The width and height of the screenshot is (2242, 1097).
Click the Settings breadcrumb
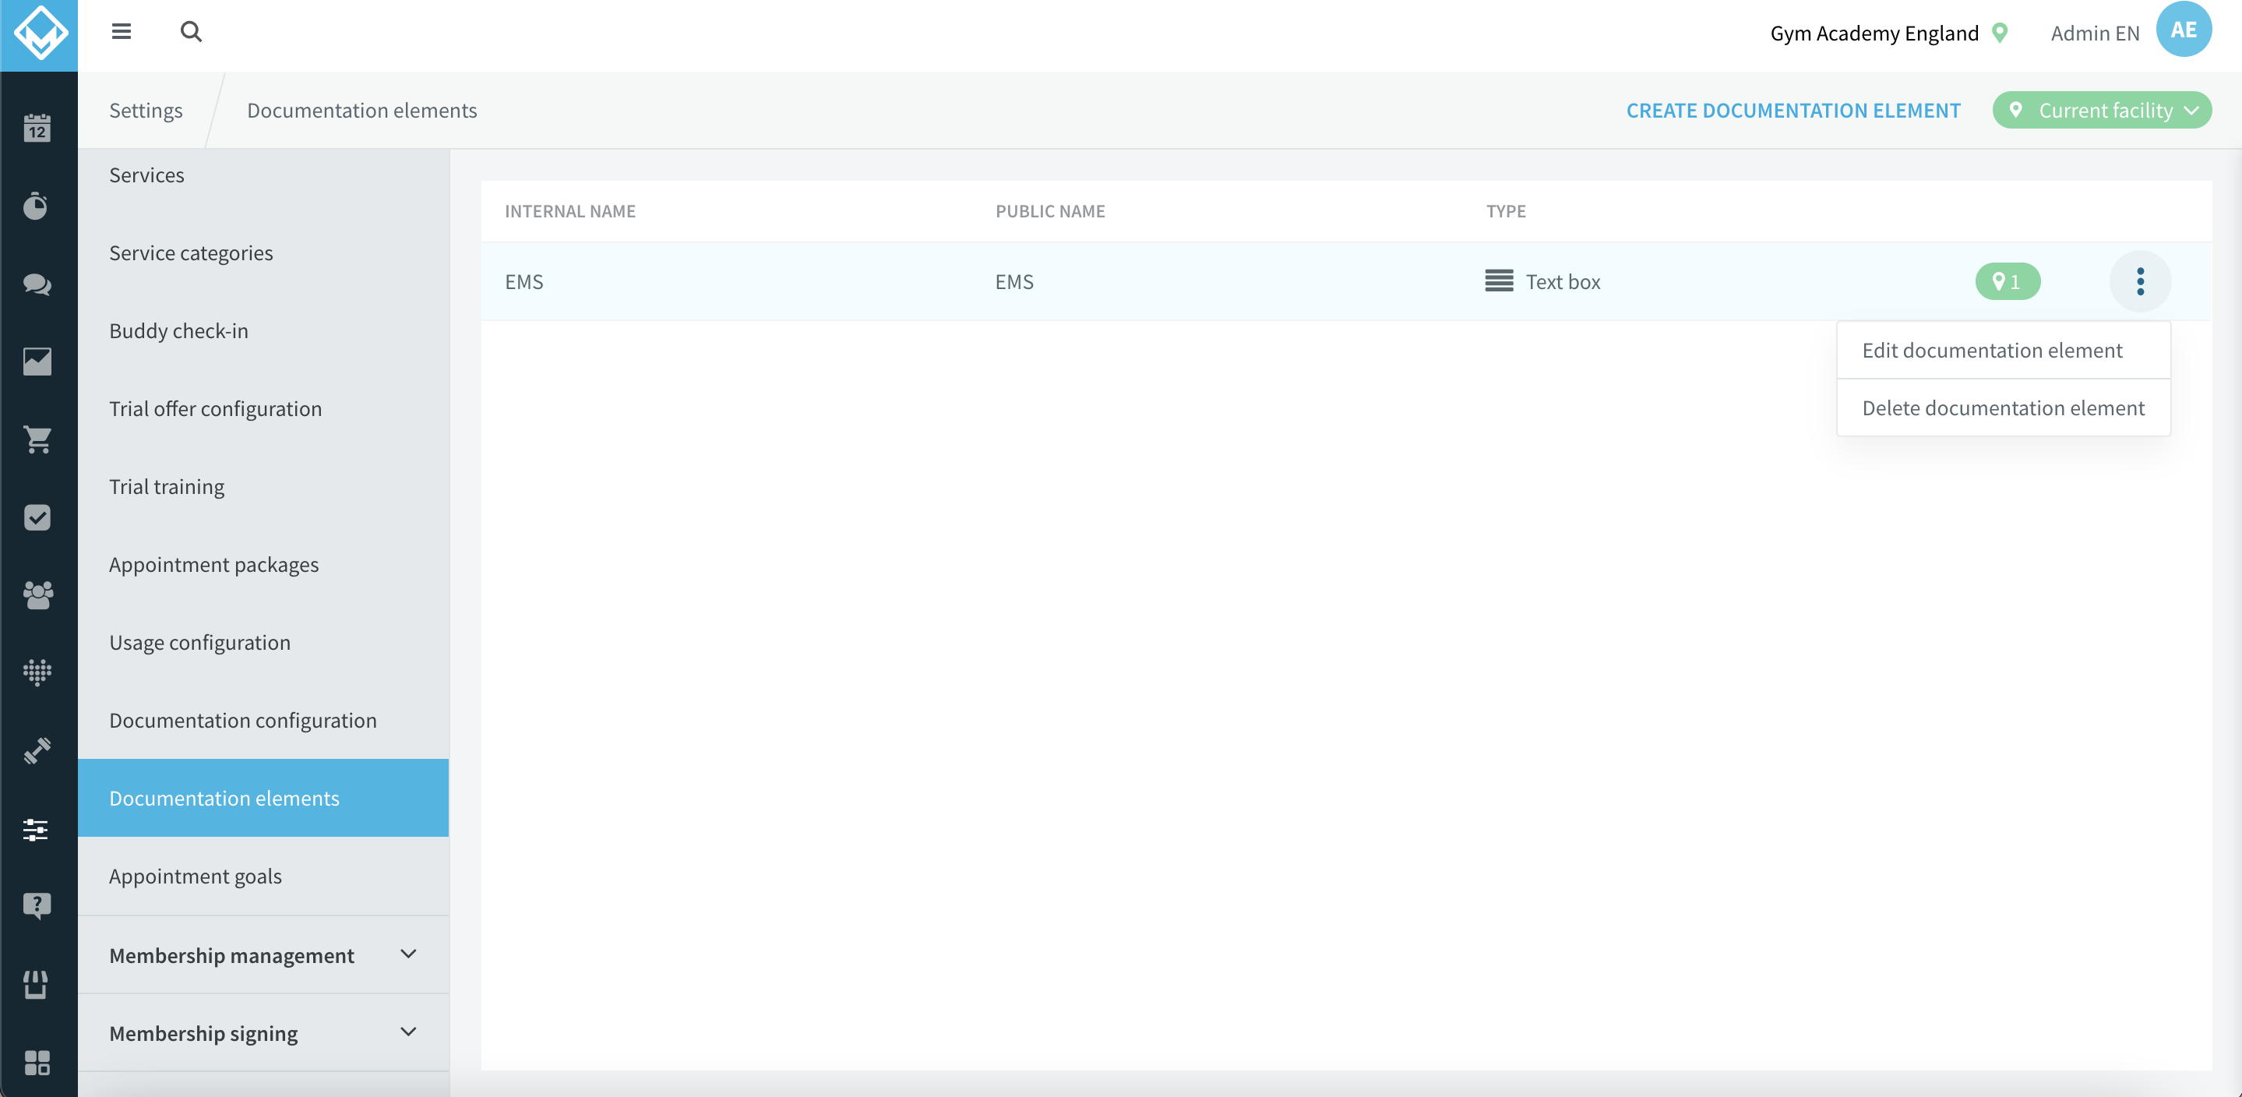[x=146, y=111]
